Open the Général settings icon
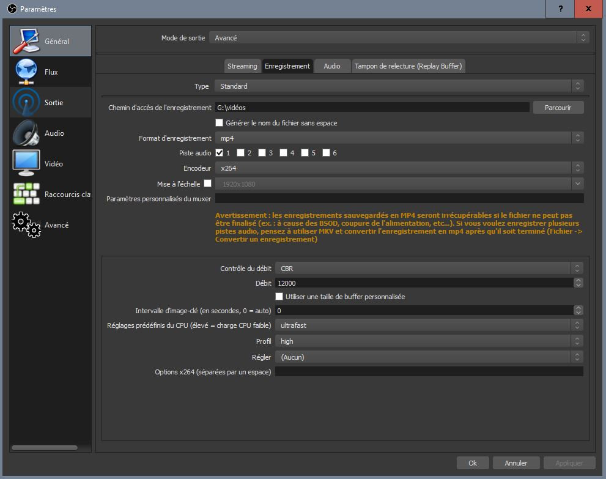This screenshot has height=479, width=606. coord(26,41)
